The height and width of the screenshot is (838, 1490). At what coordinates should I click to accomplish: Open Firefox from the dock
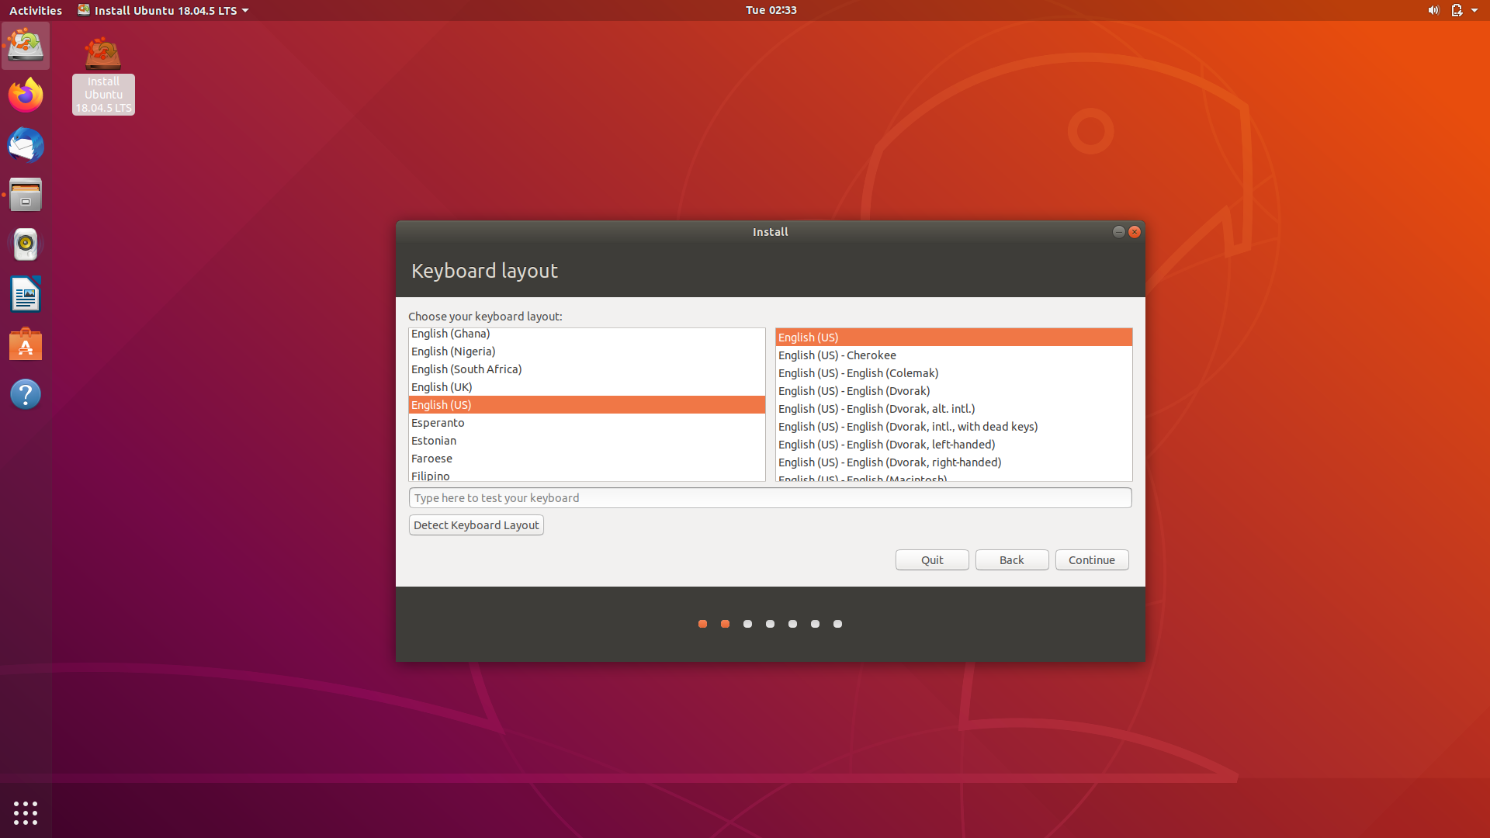click(26, 95)
